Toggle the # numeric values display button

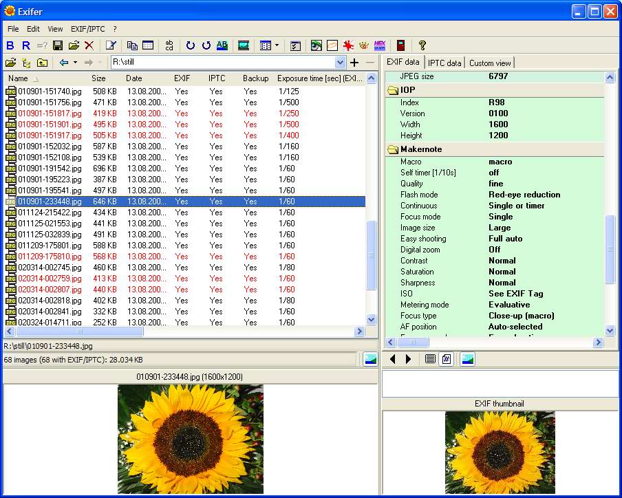coord(446,359)
